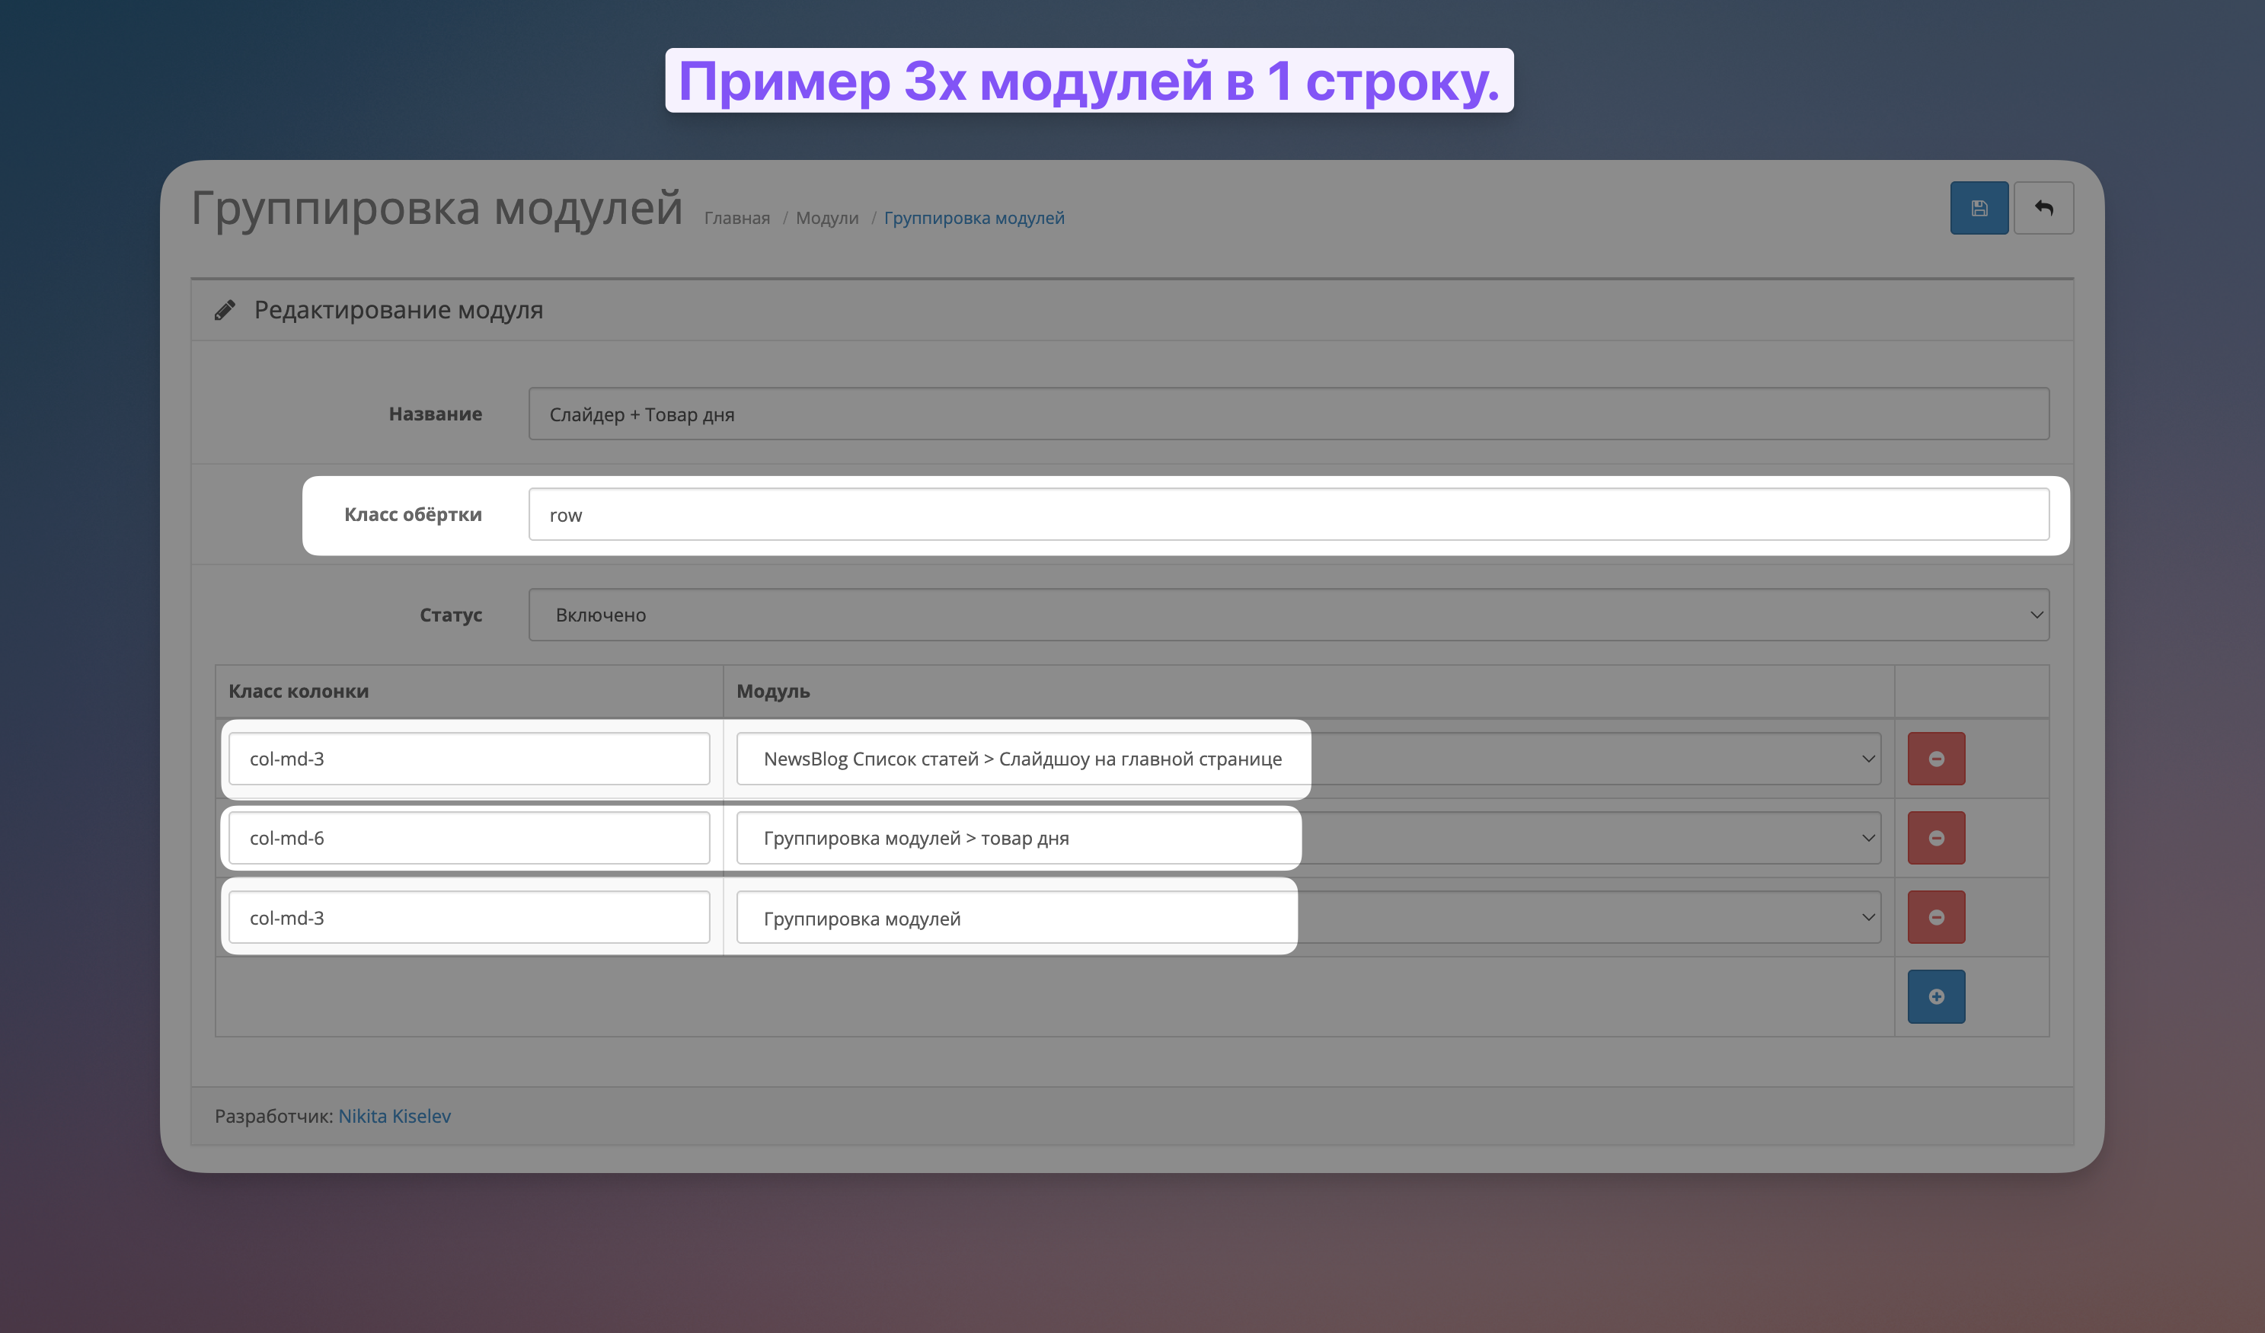
Task: Select the 'Статус' field label
Action: click(451, 615)
